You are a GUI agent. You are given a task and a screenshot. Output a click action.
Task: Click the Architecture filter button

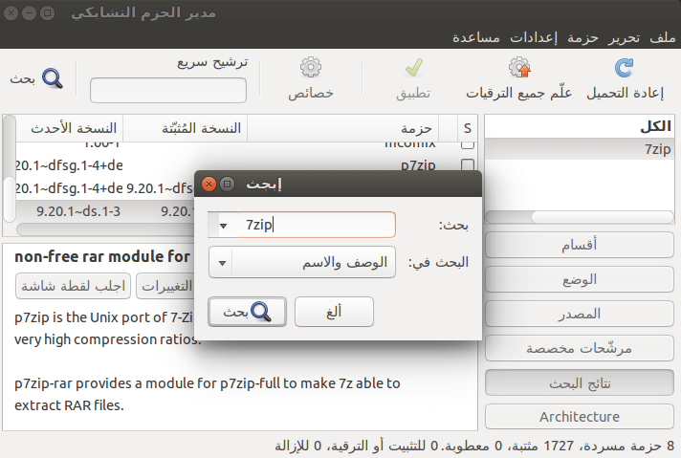[580, 417]
